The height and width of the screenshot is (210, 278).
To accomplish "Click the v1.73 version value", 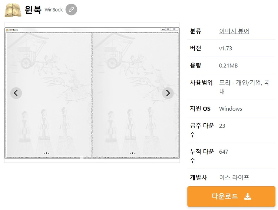I will coord(225,49).
